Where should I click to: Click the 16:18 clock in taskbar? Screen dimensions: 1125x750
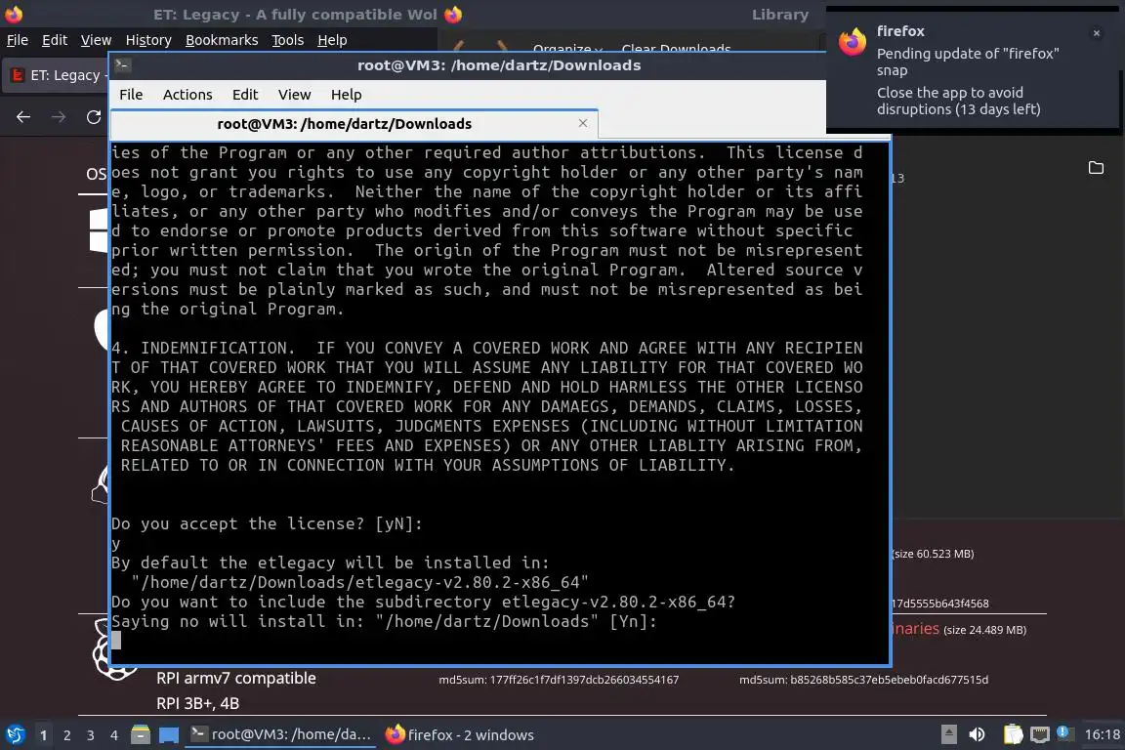click(x=1102, y=734)
